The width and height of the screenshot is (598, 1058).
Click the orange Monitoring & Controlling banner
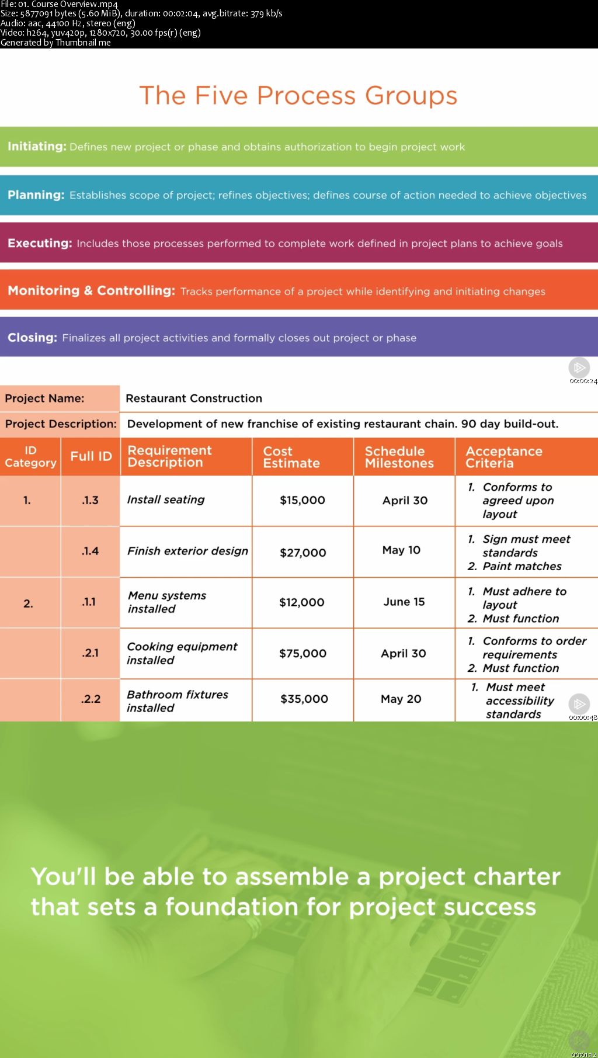point(299,290)
